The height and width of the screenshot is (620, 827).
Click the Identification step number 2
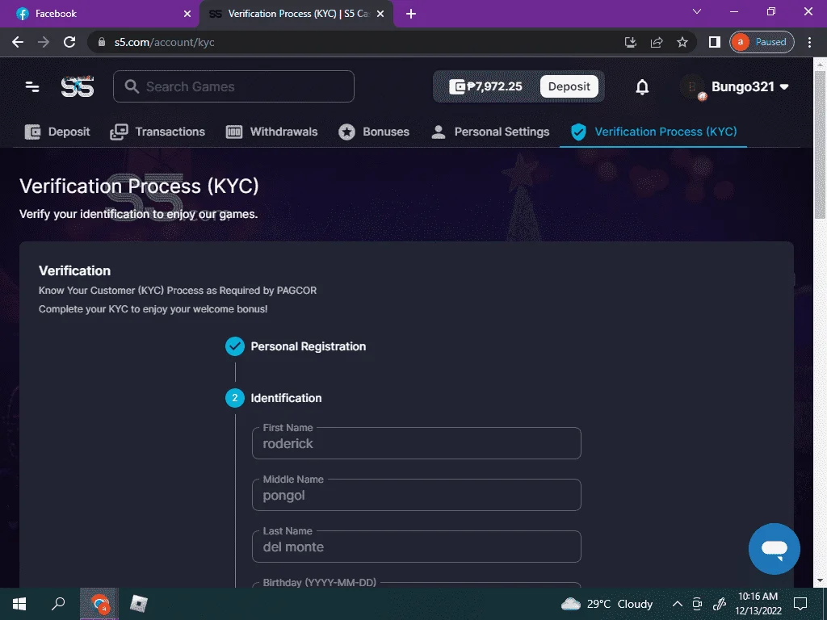235,398
